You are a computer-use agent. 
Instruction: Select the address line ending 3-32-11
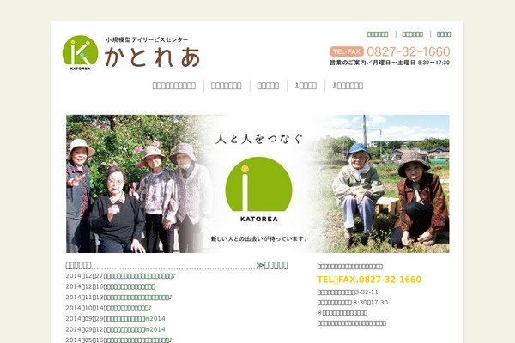348,292
